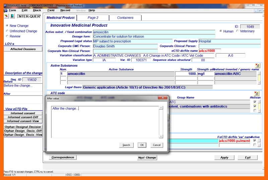Click the Proposed Supply Hospital field

click(230, 41)
